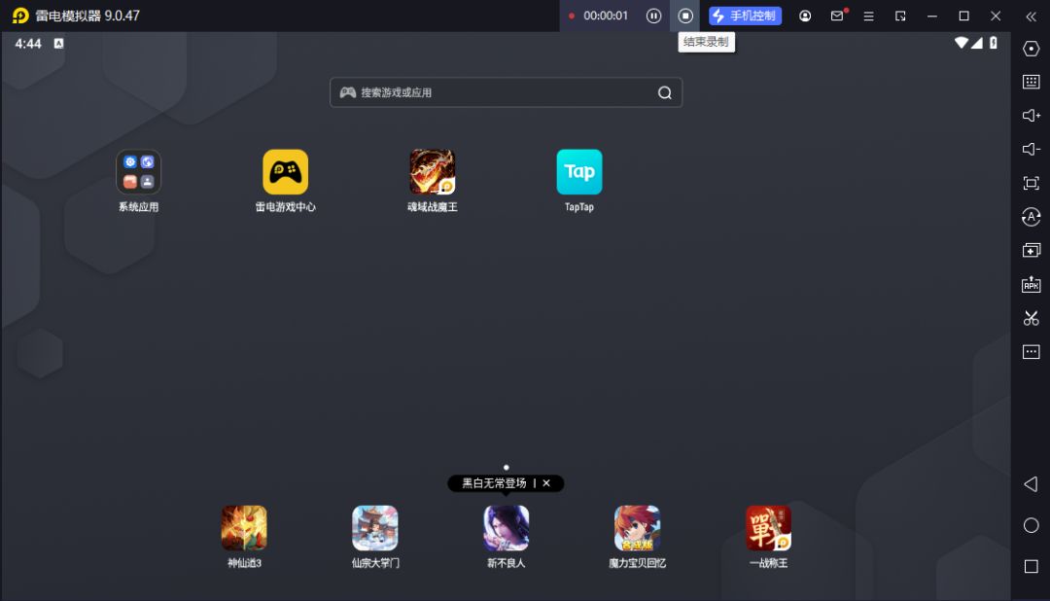Launch 一战称王 game in dock
This screenshot has width=1050, height=601.
tap(768, 528)
